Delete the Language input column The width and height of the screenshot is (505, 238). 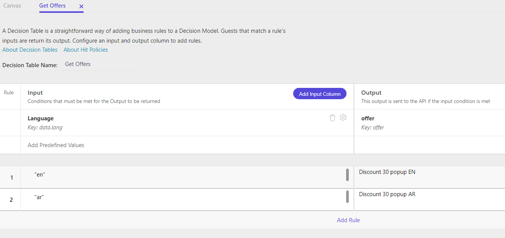point(333,117)
